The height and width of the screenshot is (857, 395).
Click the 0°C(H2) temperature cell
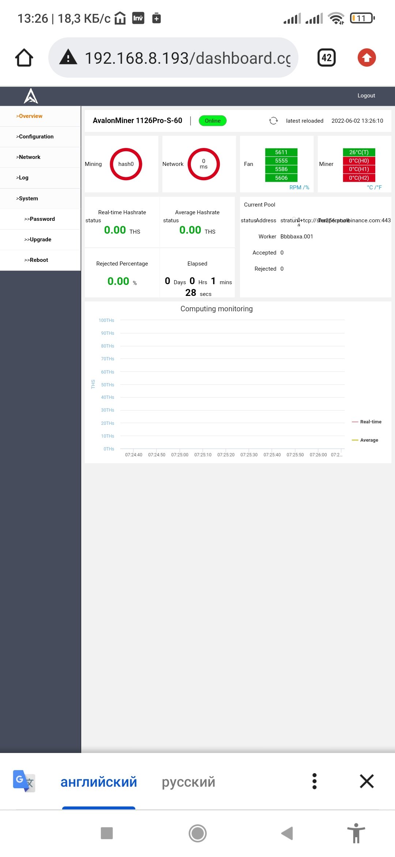coord(359,178)
